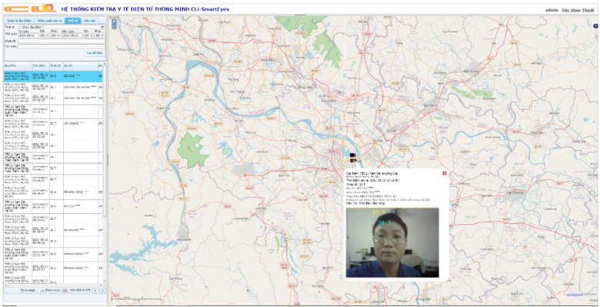The image size is (600, 307).
Task: Go to the previous results page
Action: coord(95,291)
